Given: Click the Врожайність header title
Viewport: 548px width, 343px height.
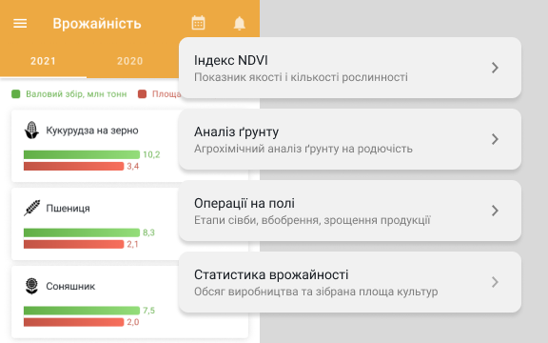Looking at the screenshot, I should click(x=97, y=24).
